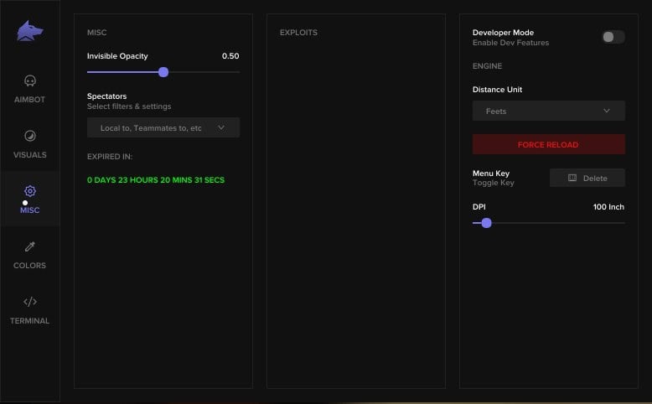Click the 100 Inch DPI value
The width and height of the screenshot is (652, 404).
tap(608, 207)
